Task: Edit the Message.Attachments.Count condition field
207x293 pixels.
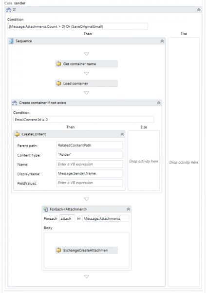Action: pyautogui.click(x=78, y=26)
